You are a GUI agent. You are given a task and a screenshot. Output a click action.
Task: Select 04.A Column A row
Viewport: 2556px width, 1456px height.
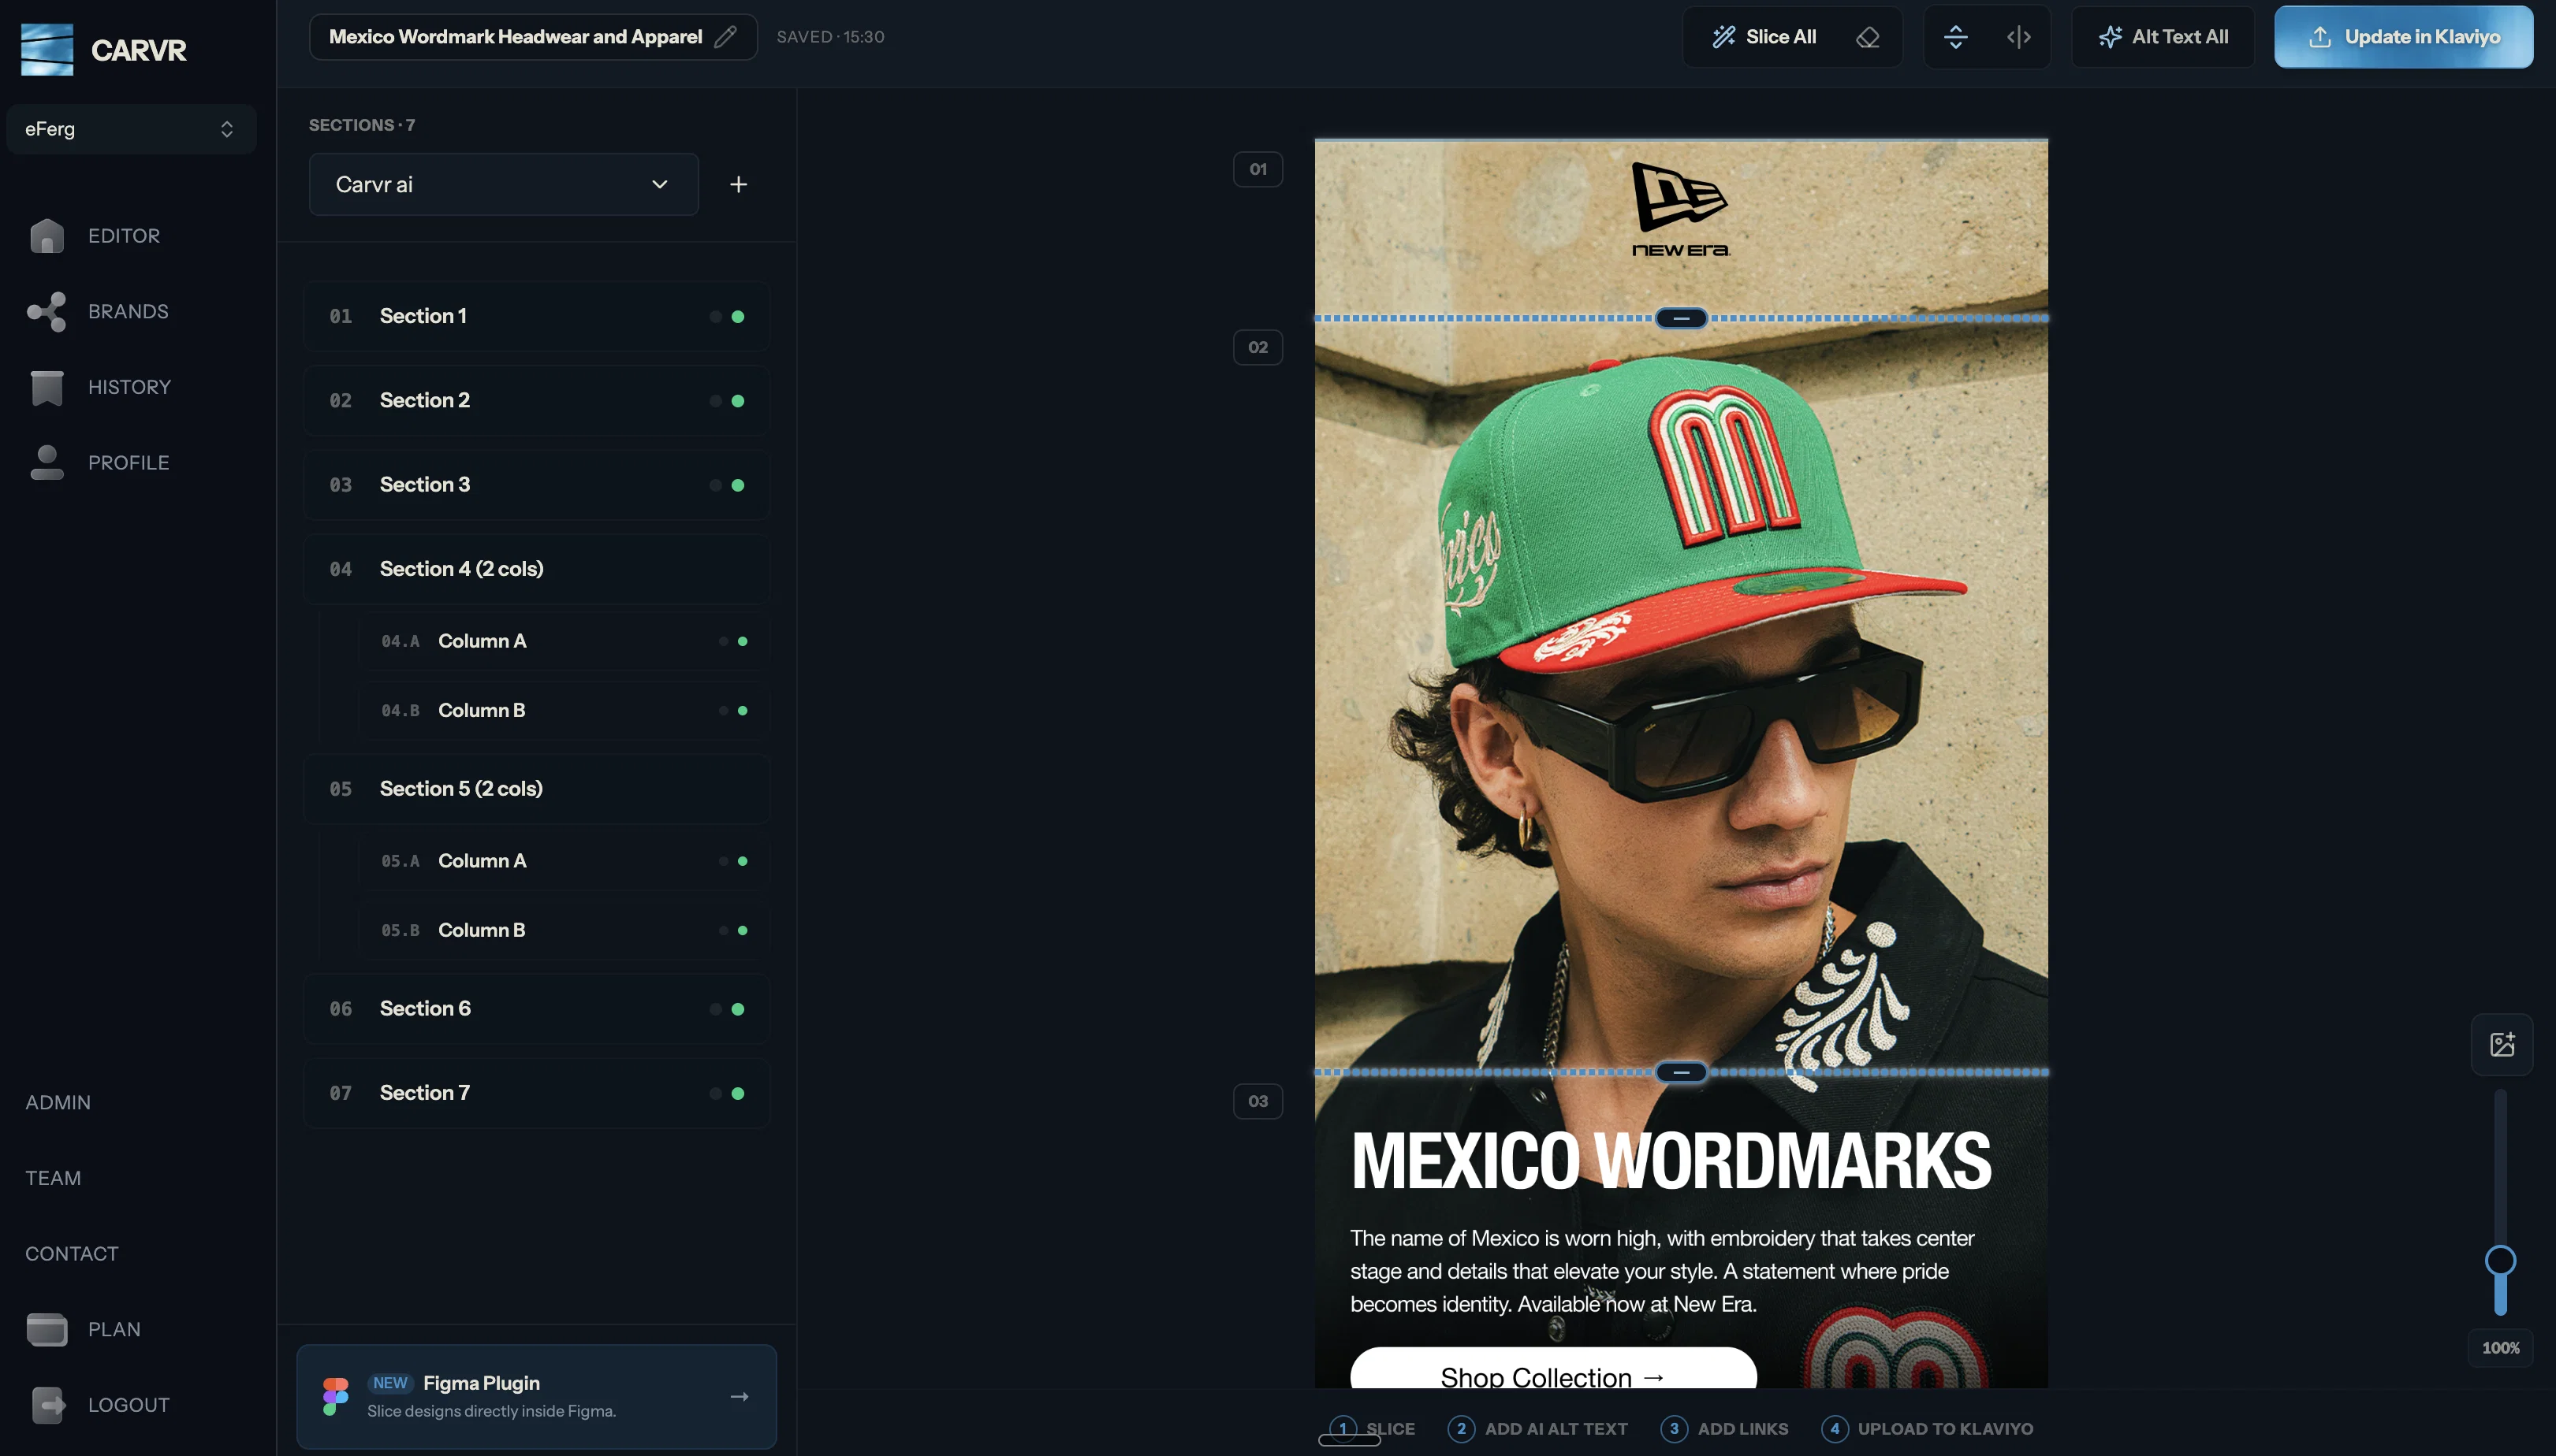click(564, 641)
